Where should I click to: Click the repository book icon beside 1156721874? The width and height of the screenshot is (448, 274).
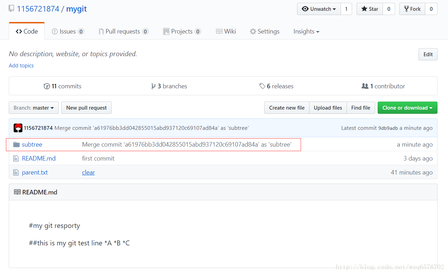[12, 9]
